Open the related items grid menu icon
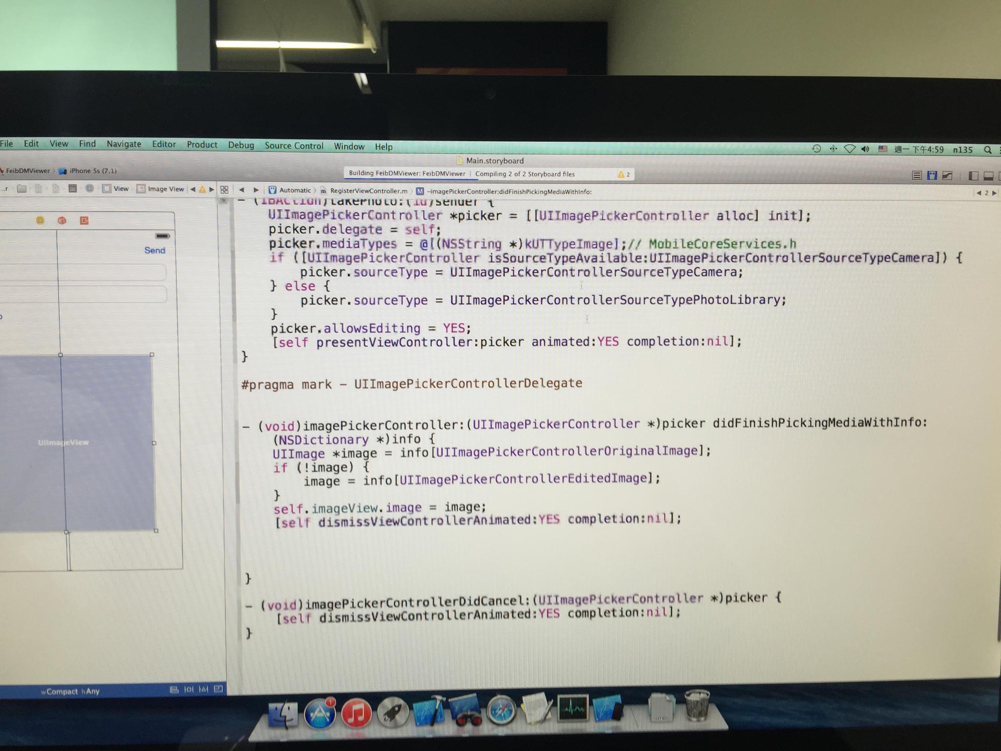The height and width of the screenshot is (751, 1001). pyautogui.click(x=224, y=190)
